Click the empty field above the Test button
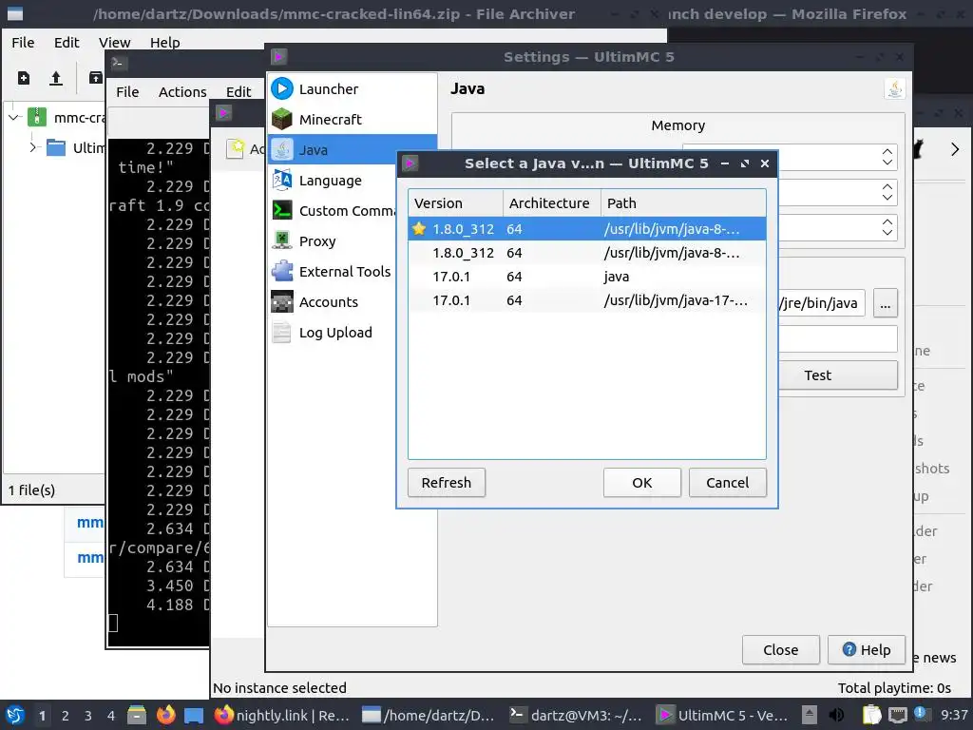The height and width of the screenshot is (730, 973). point(838,339)
